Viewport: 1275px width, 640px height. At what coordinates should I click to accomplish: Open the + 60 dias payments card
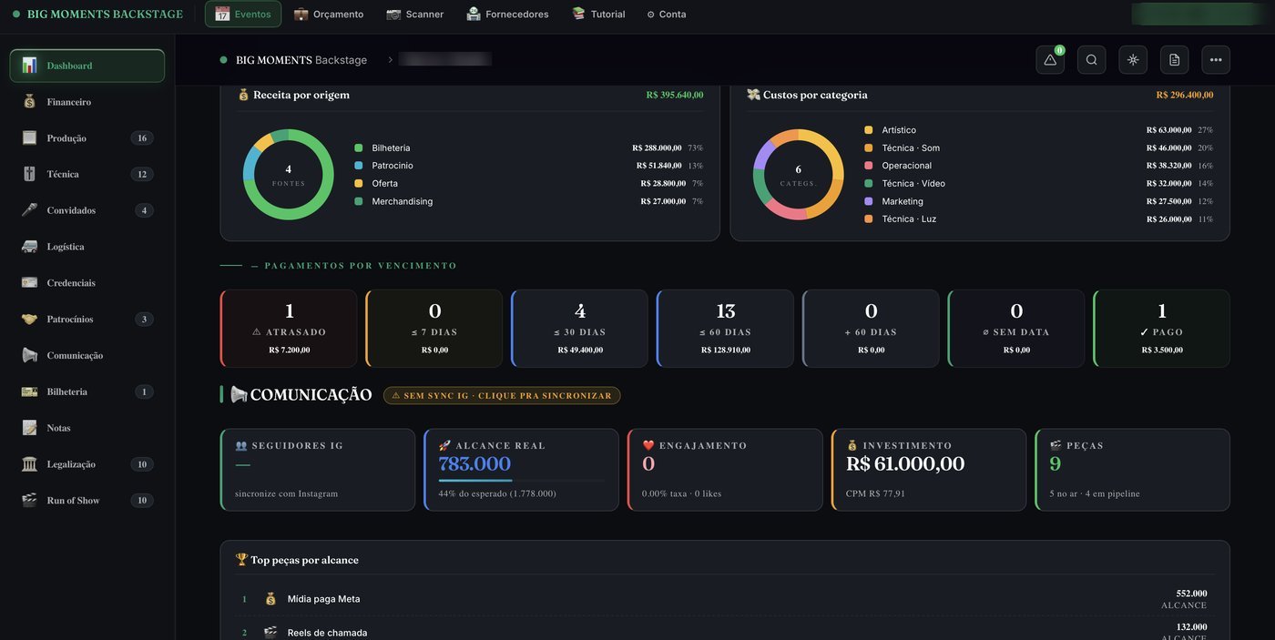click(x=871, y=329)
